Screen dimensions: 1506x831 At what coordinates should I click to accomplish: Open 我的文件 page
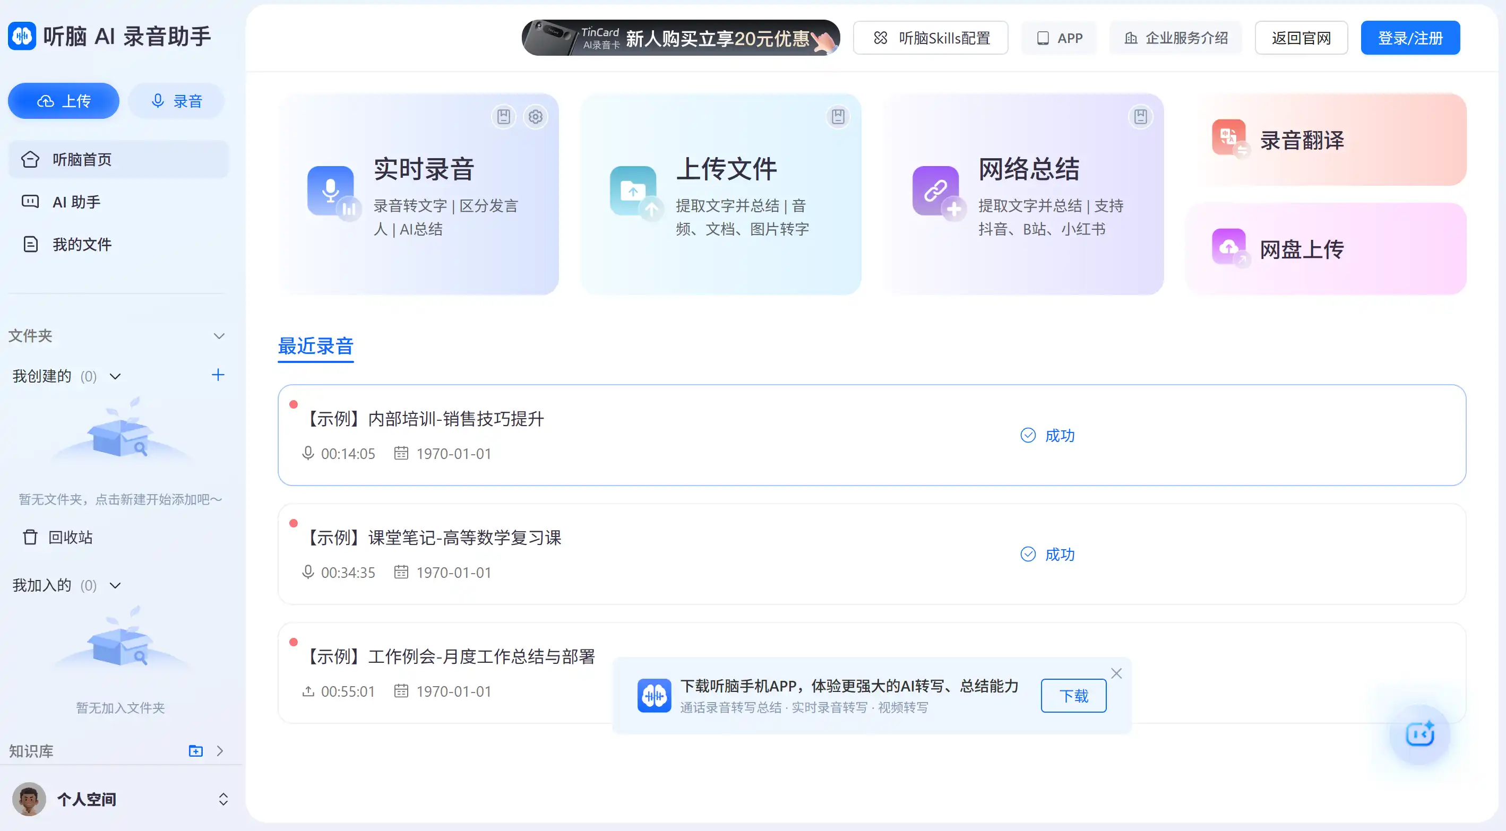118,244
